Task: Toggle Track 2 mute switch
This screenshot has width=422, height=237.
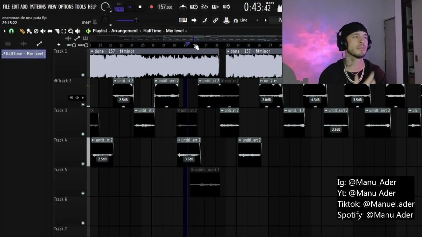Action: coord(83,104)
